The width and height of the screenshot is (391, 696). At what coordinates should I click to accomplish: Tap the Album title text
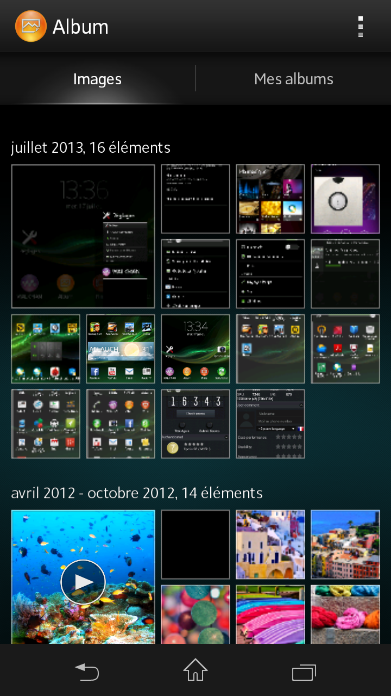[x=80, y=27]
